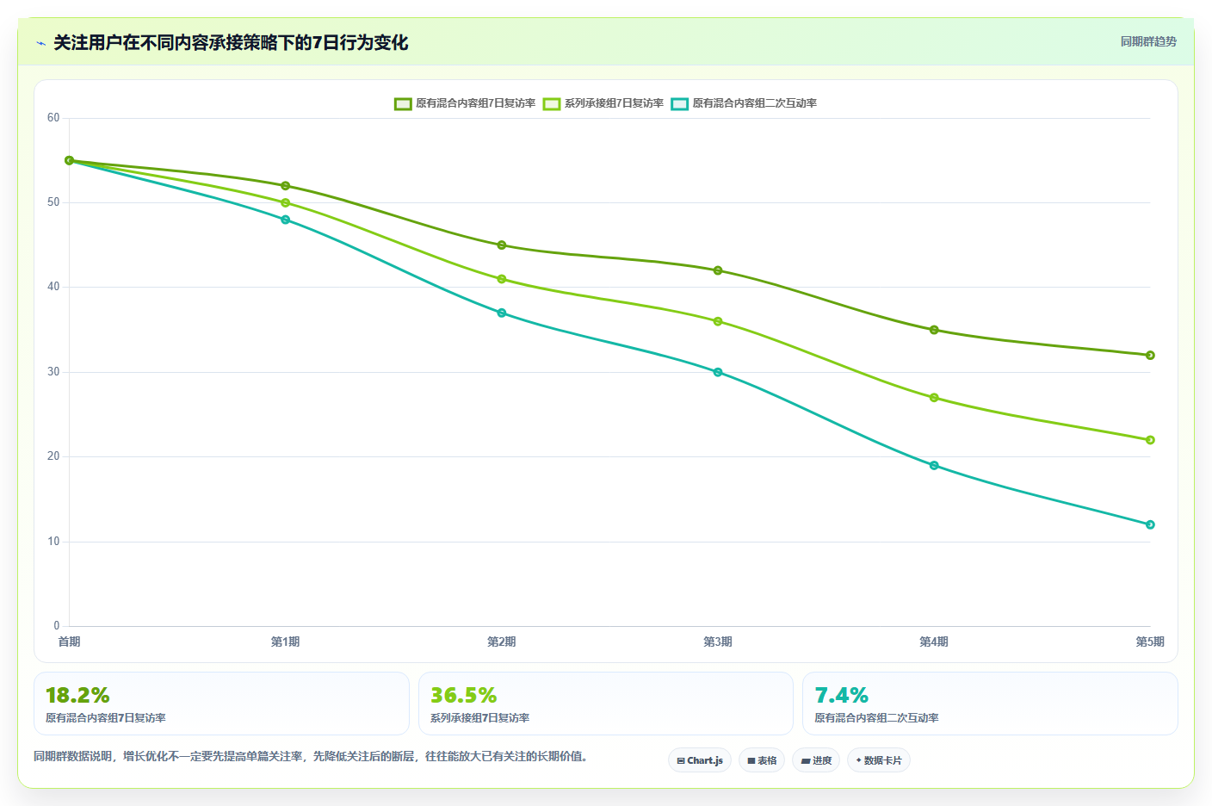1212x806 pixels.
Task: Click the lightning icon beside the chart title
Action: point(40,43)
